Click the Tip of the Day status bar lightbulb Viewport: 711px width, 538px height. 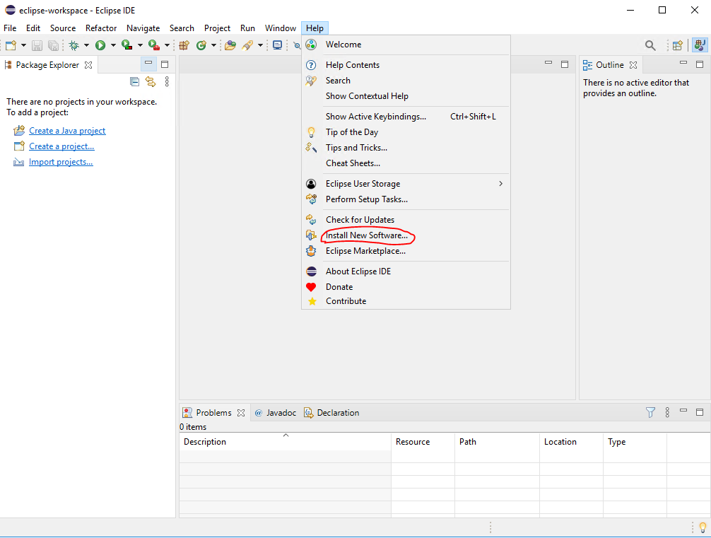pos(703,527)
